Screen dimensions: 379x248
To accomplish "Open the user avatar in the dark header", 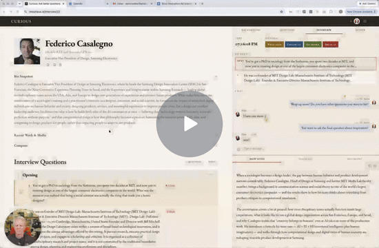I will click(x=356, y=21).
